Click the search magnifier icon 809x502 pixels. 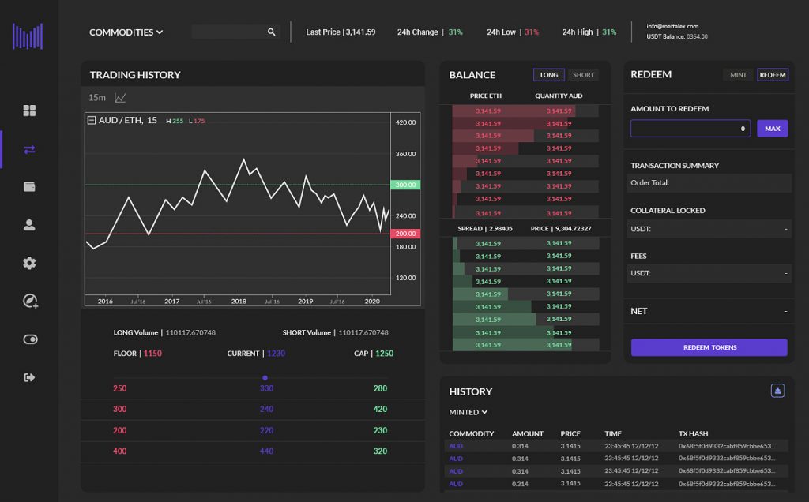[x=272, y=32]
